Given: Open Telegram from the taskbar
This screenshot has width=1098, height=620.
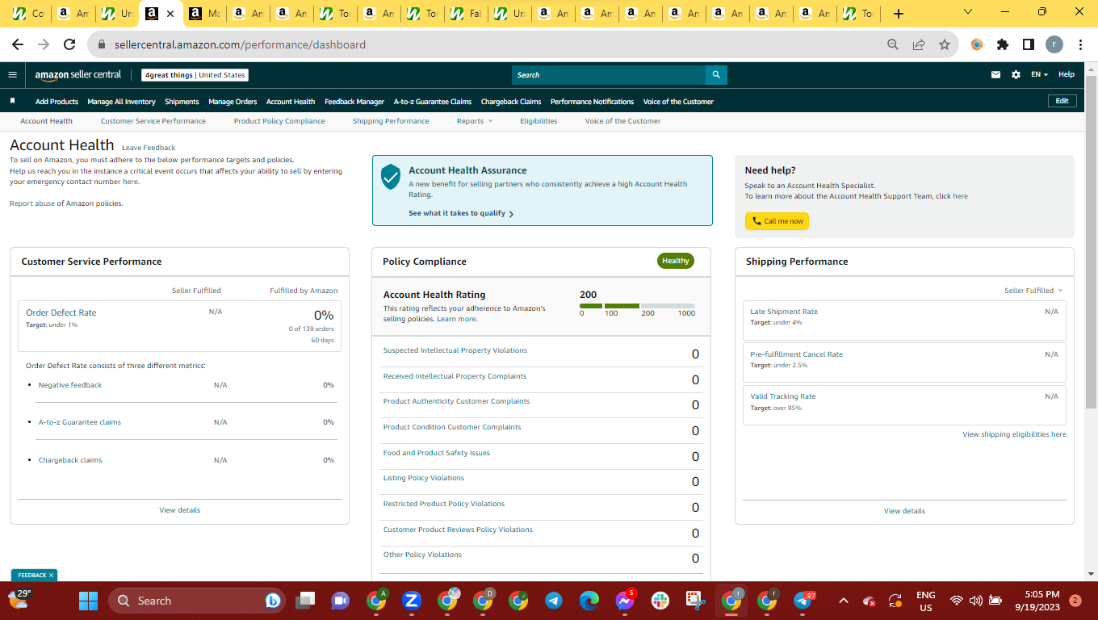Looking at the screenshot, I should 554,601.
